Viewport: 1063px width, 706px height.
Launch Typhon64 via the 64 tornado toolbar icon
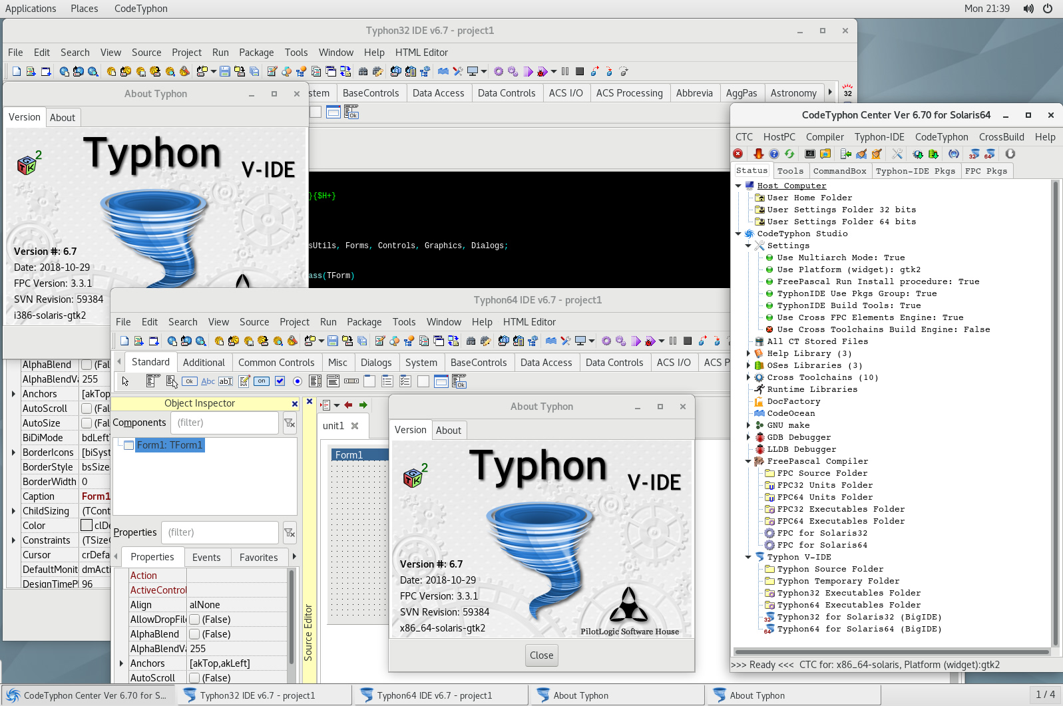pyautogui.click(x=990, y=154)
